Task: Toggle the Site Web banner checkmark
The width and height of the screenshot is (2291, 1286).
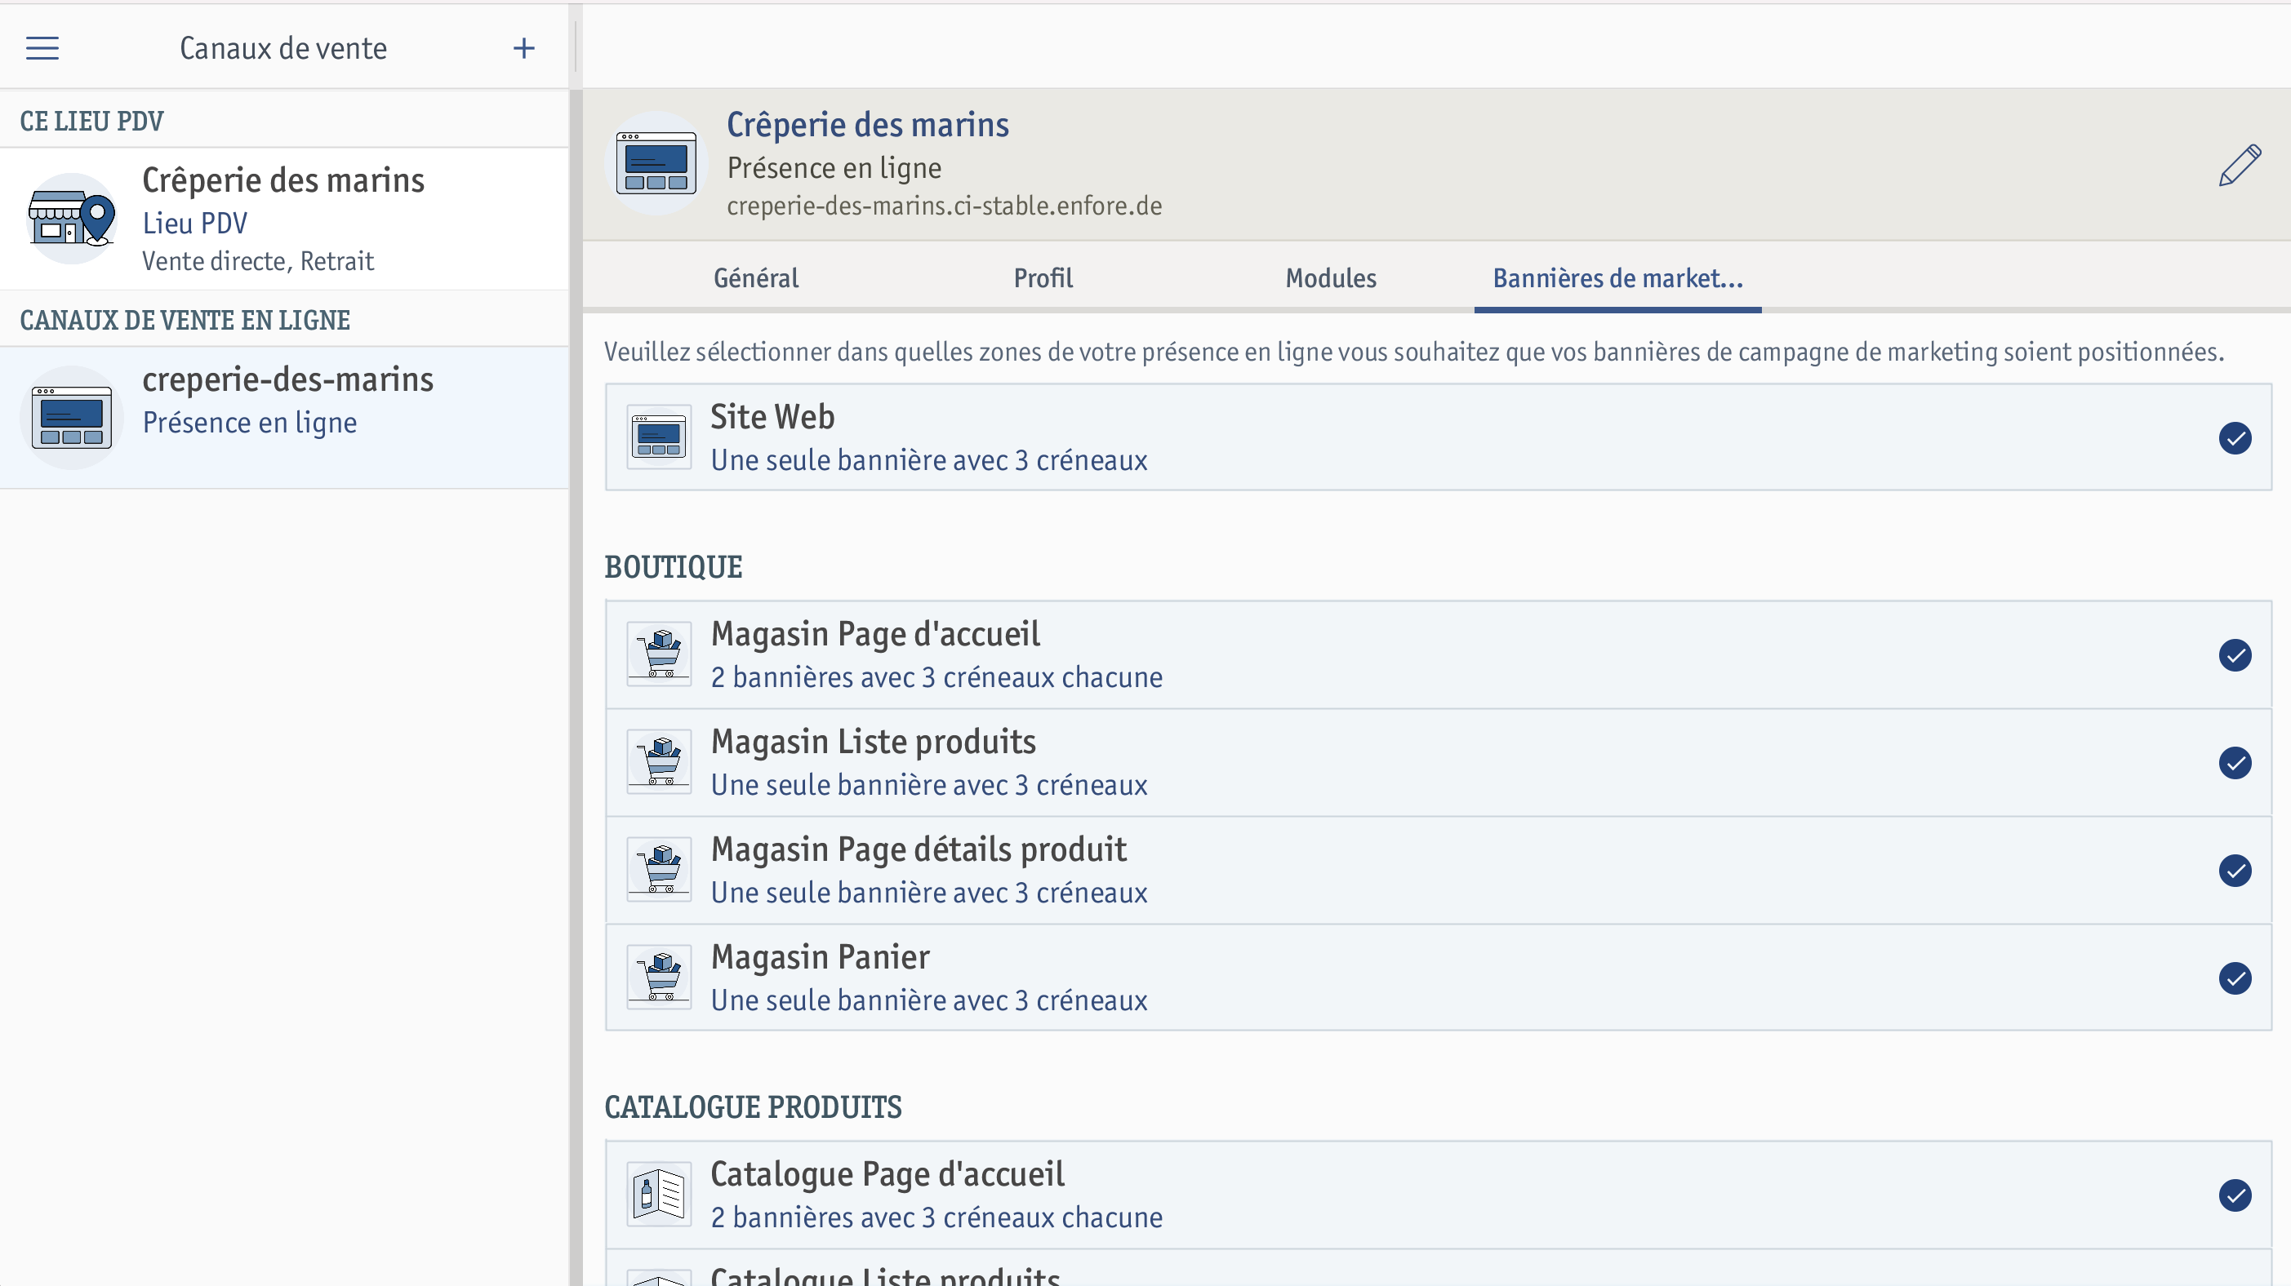Action: tap(2234, 438)
